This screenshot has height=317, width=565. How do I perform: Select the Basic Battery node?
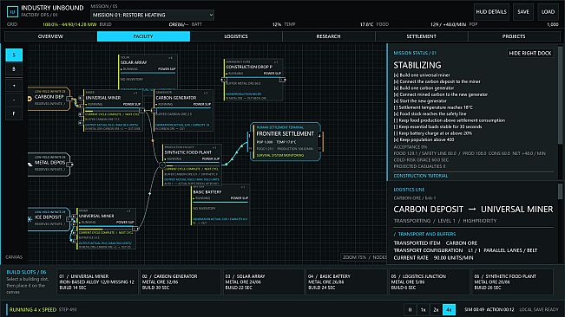(220, 205)
